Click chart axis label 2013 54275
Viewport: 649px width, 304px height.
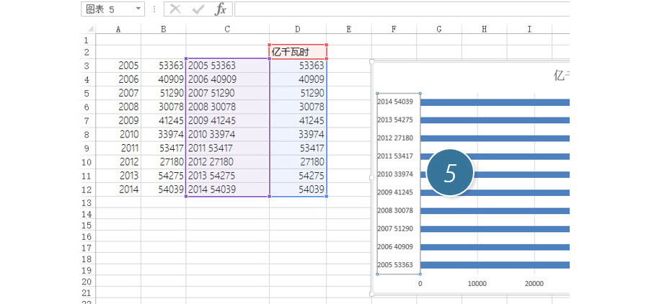pyautogui.click(x=395, y=120)
